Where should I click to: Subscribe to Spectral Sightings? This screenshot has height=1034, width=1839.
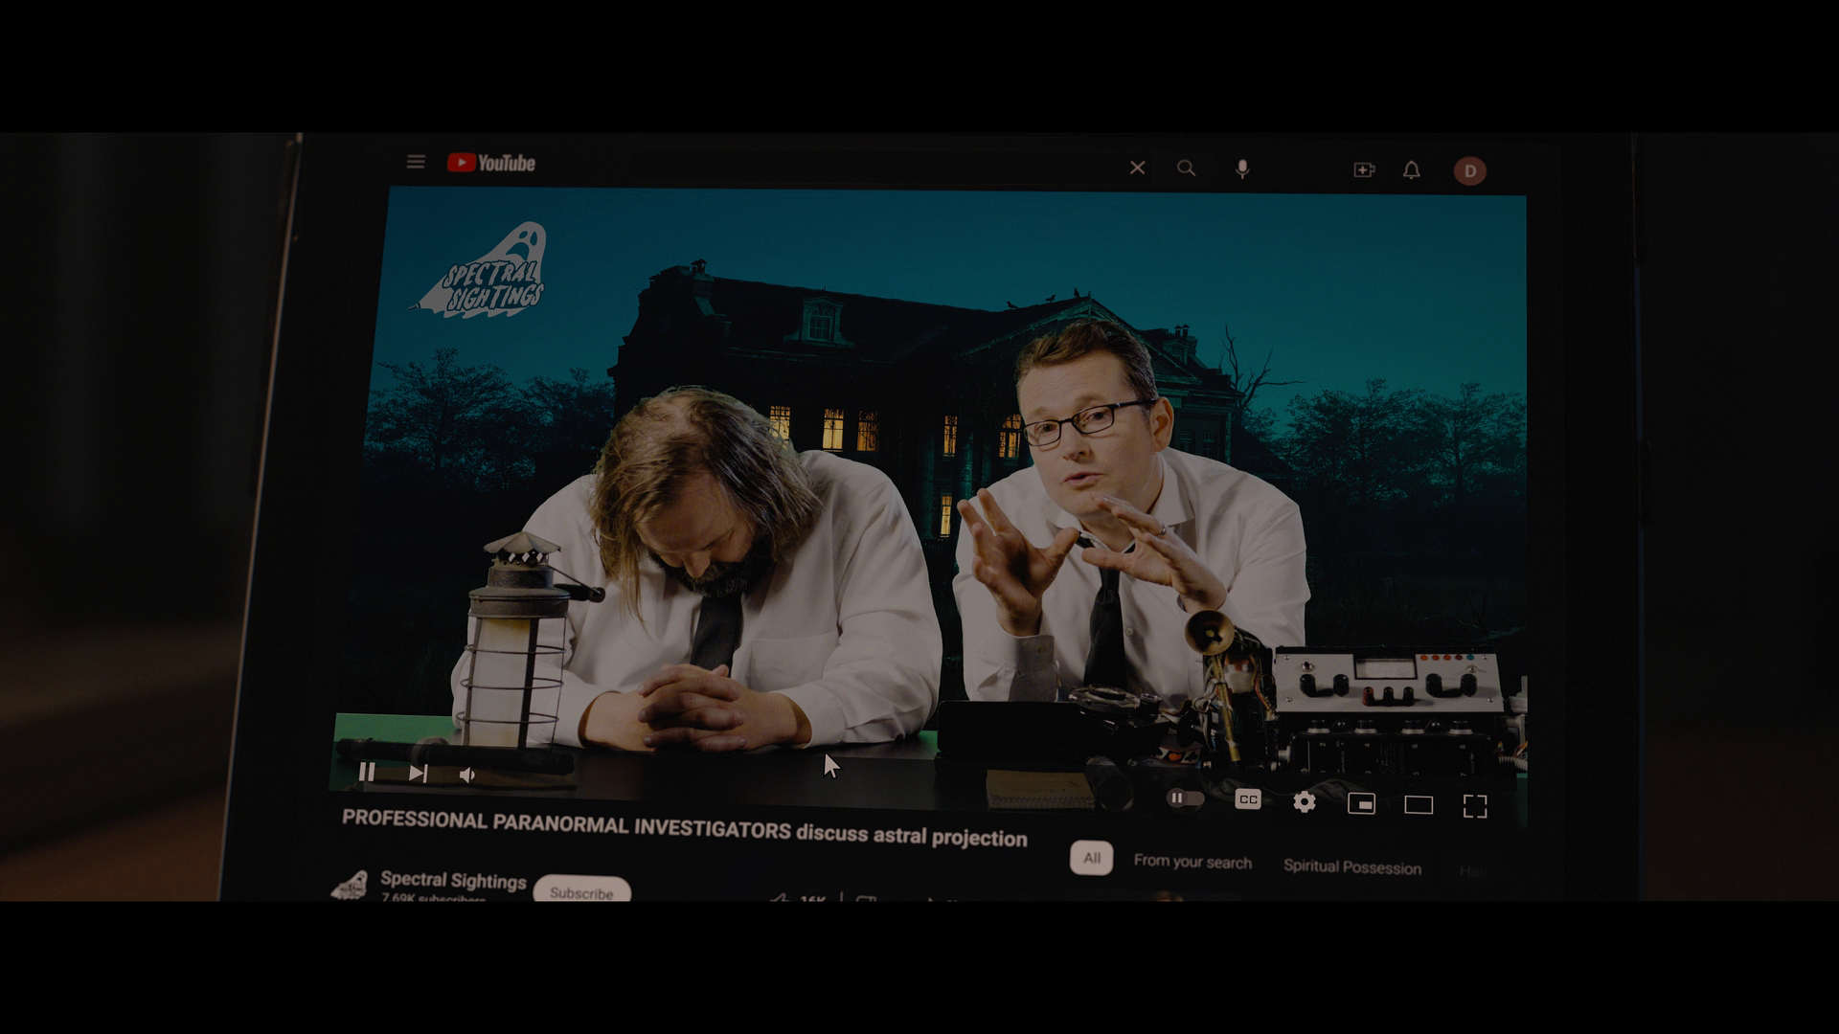pos(581,891)
